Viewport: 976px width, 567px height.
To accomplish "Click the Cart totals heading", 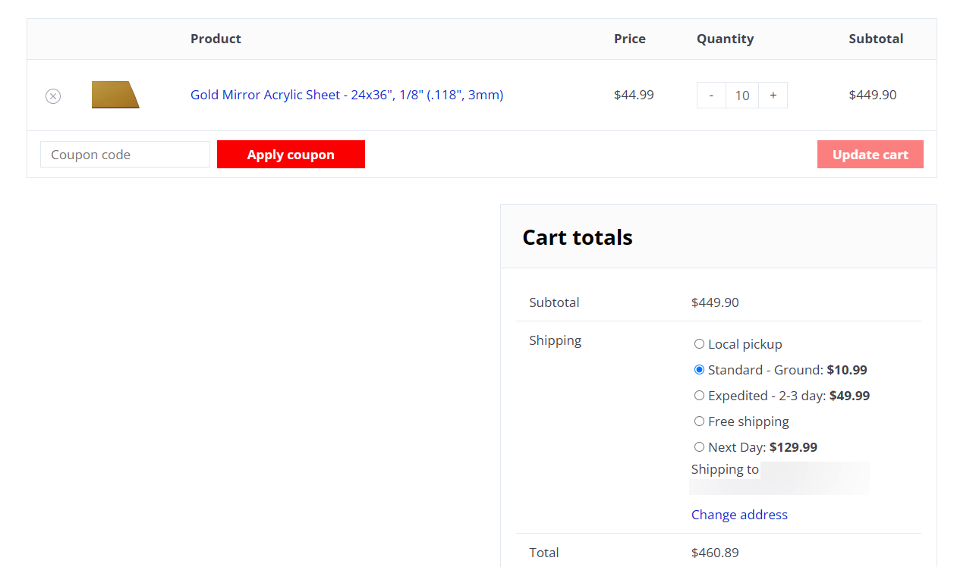I will [x=578, y=237].
